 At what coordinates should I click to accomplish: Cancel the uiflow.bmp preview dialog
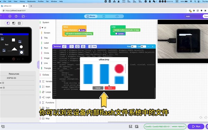[x=98, y=88]
